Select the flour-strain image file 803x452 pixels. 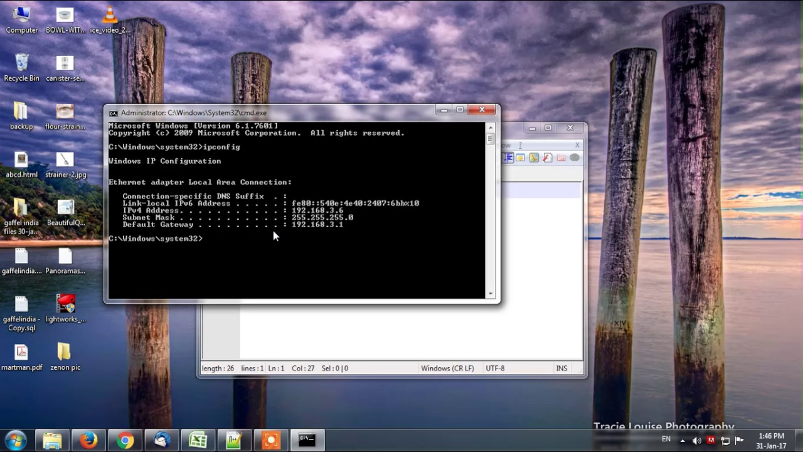[x=65, y=116]
